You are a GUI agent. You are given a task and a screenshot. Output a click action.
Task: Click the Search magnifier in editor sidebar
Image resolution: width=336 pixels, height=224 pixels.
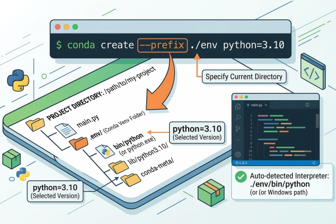coord(238,117)
